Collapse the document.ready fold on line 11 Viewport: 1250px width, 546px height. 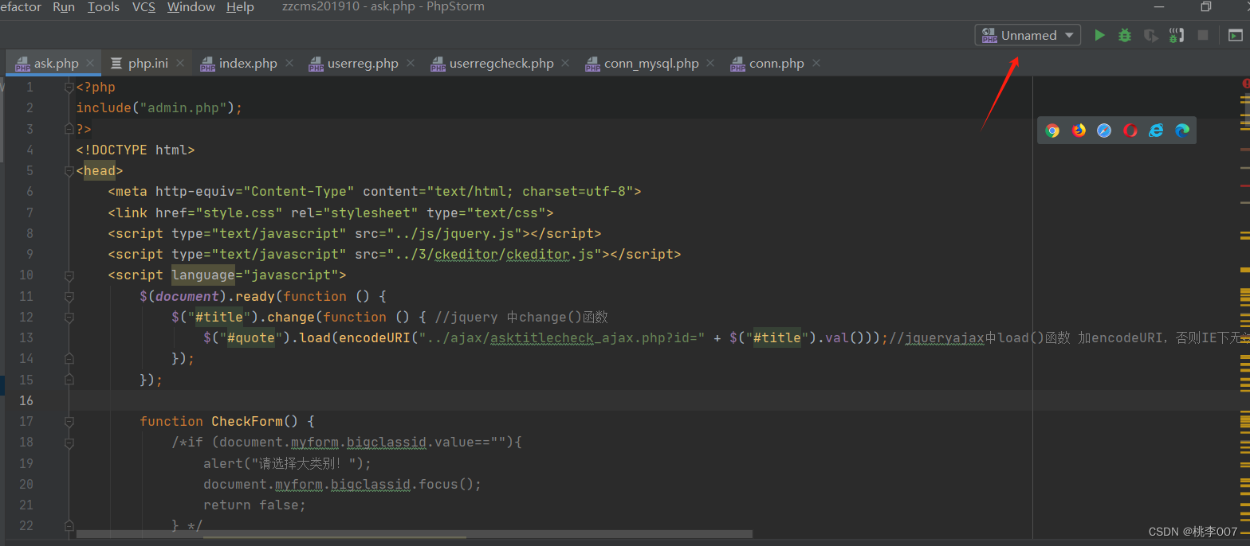[69, 296]
